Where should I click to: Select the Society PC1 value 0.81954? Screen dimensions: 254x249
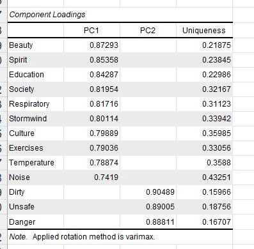click(91, 89)
